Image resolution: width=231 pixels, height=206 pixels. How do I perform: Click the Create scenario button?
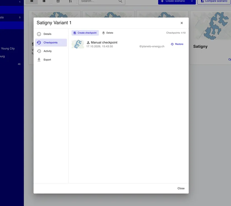(173, 1)
